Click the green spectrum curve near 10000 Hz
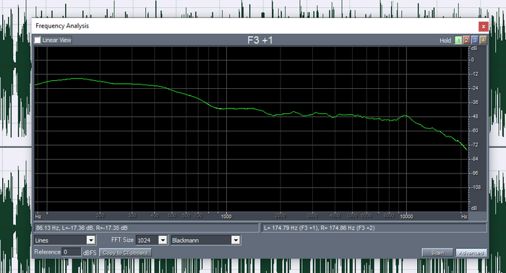Viewport: 506px width, 273px height. [x=406, y=116]
